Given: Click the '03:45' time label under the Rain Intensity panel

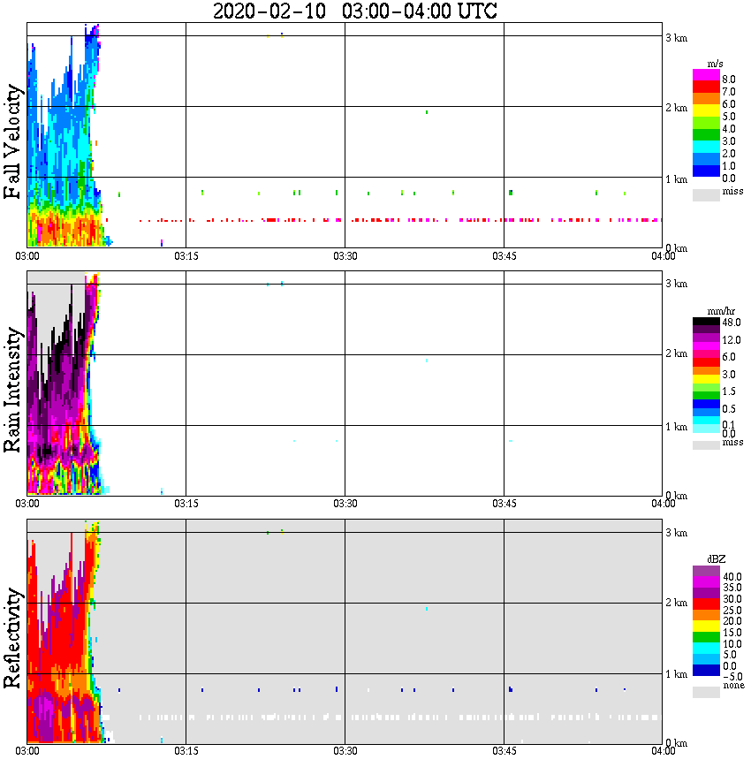Looking at the screenshot, I should coord(504,504).
